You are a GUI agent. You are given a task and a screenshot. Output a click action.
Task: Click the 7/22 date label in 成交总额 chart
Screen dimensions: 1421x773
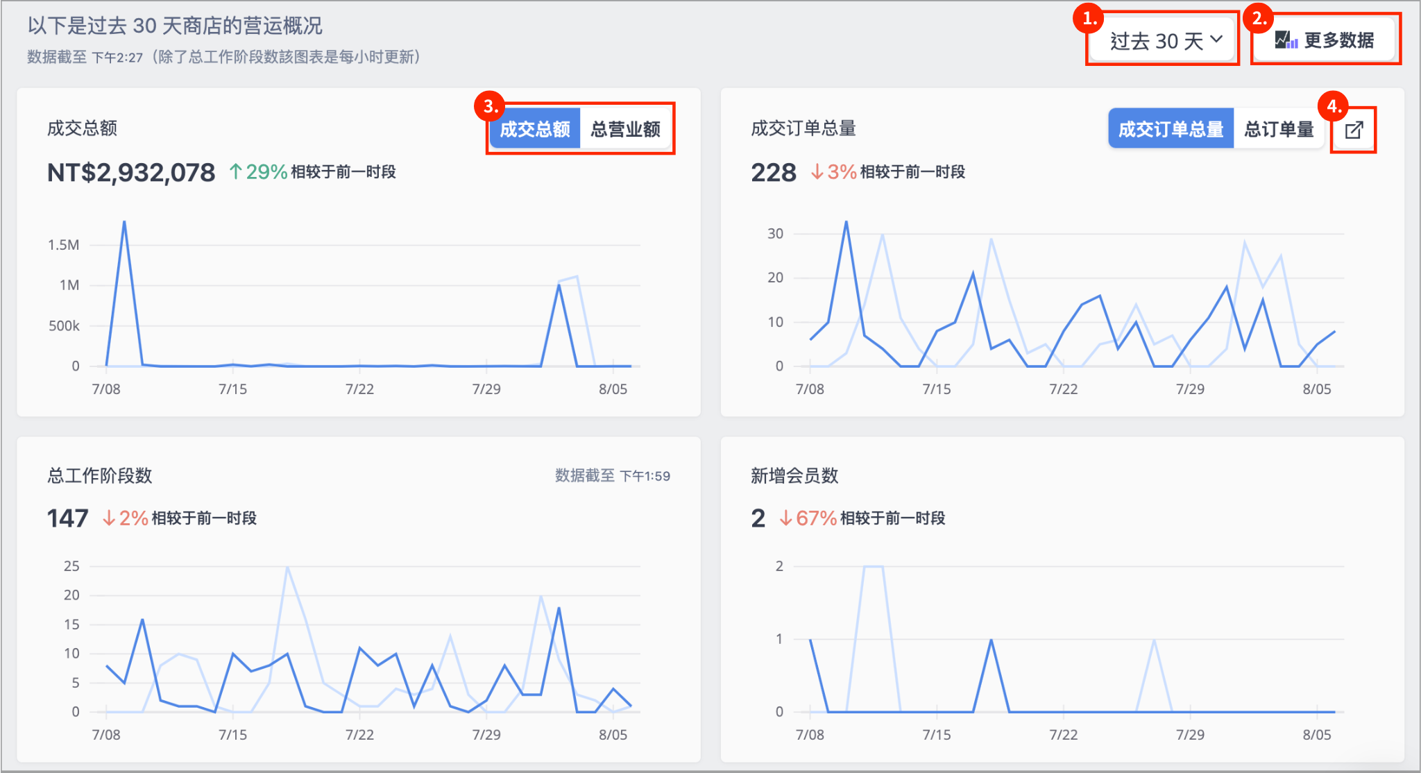[x=359, y=389]
